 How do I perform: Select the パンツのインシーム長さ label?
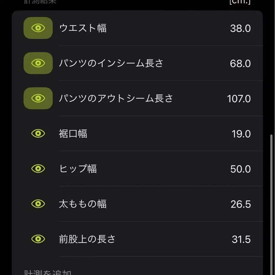click(111, 64)
